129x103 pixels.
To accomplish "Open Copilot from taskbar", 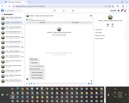I will click(x=12, y=89).
